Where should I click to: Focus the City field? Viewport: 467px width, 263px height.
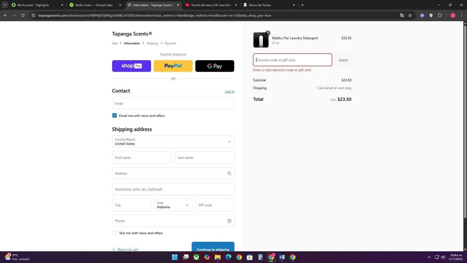coord(131,205)
